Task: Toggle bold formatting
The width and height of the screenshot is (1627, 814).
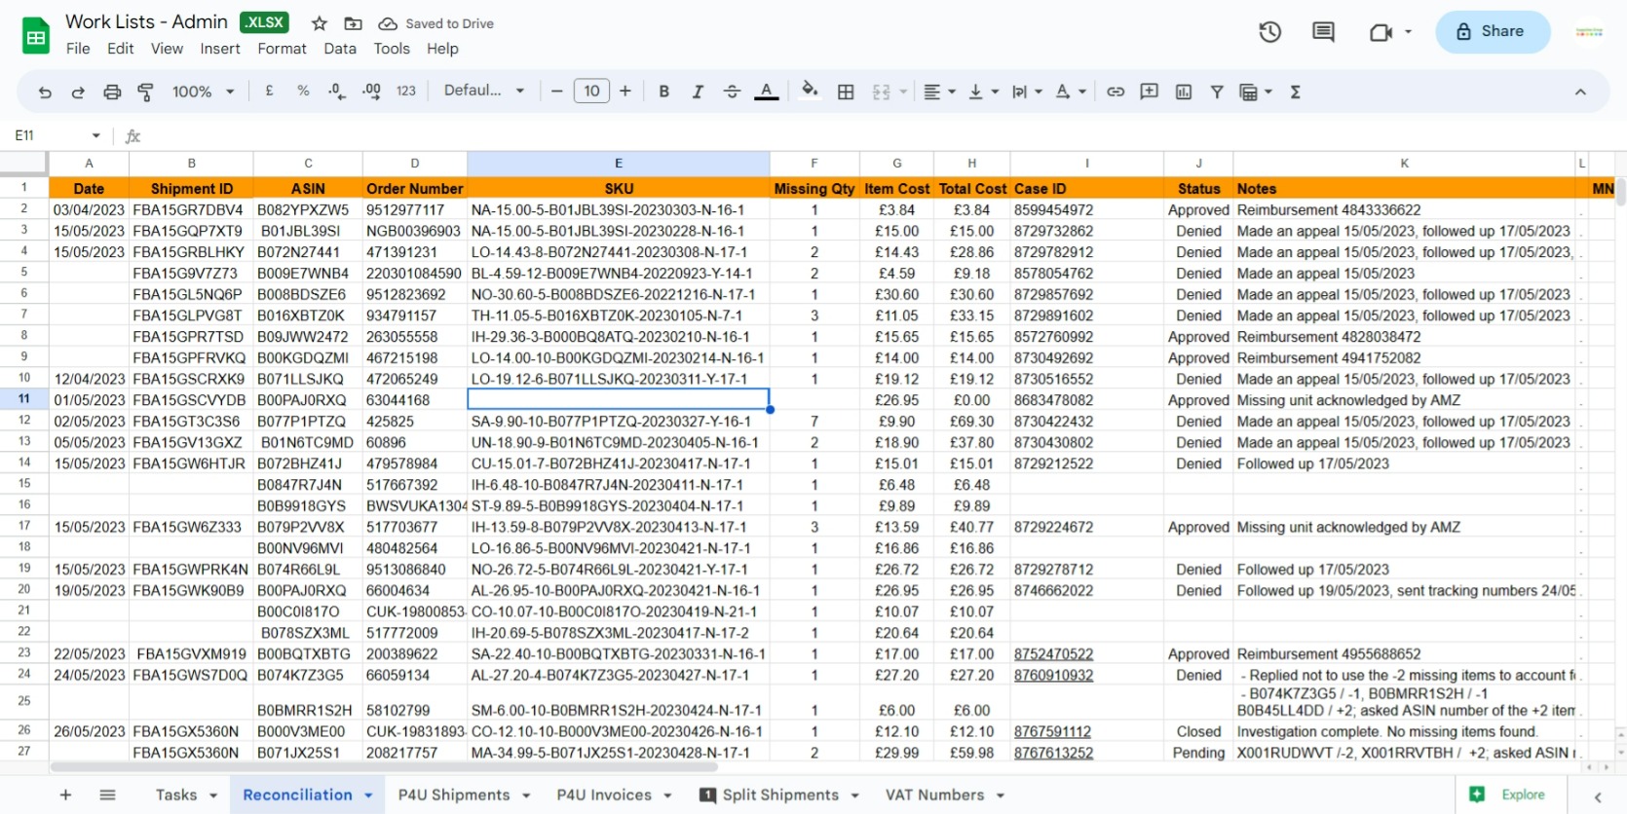Action: pyautogui.click(x=663, y=92)
